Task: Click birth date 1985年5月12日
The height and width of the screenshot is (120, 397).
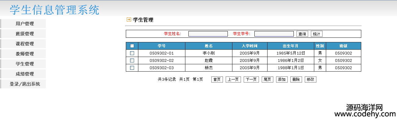Action: click(x=291, y=53)
